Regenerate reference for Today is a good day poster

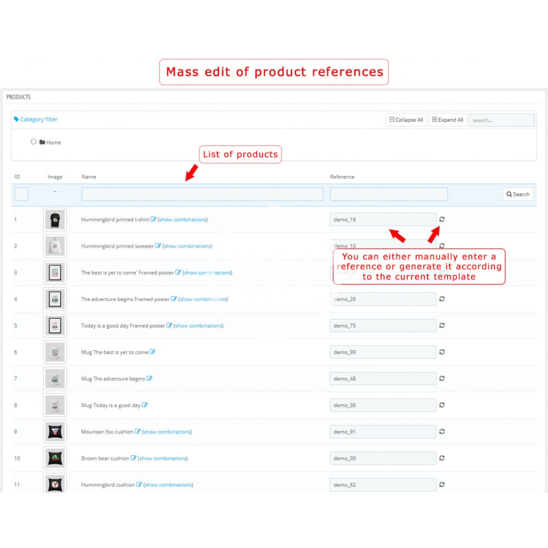point(442,326)
